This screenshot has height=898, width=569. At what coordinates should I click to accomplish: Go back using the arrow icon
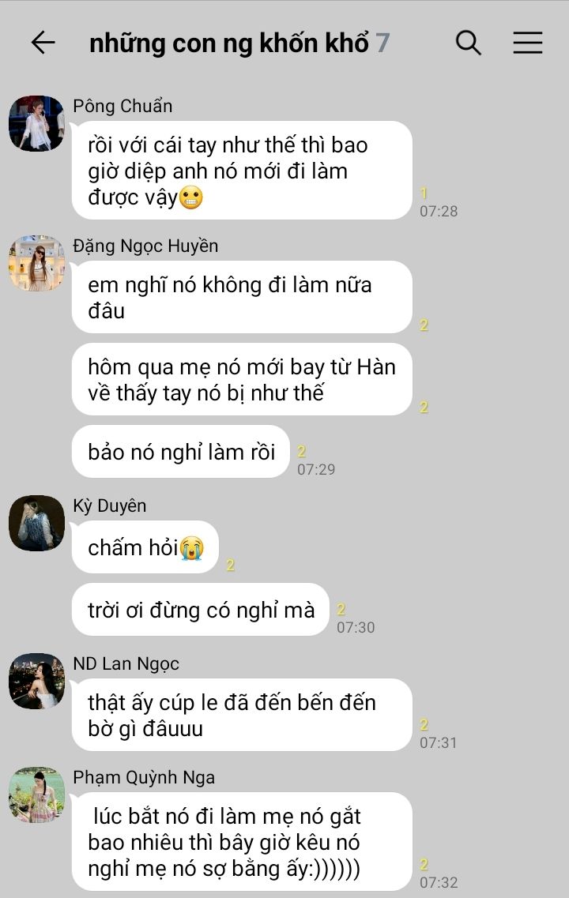click(x=43, y=43)
